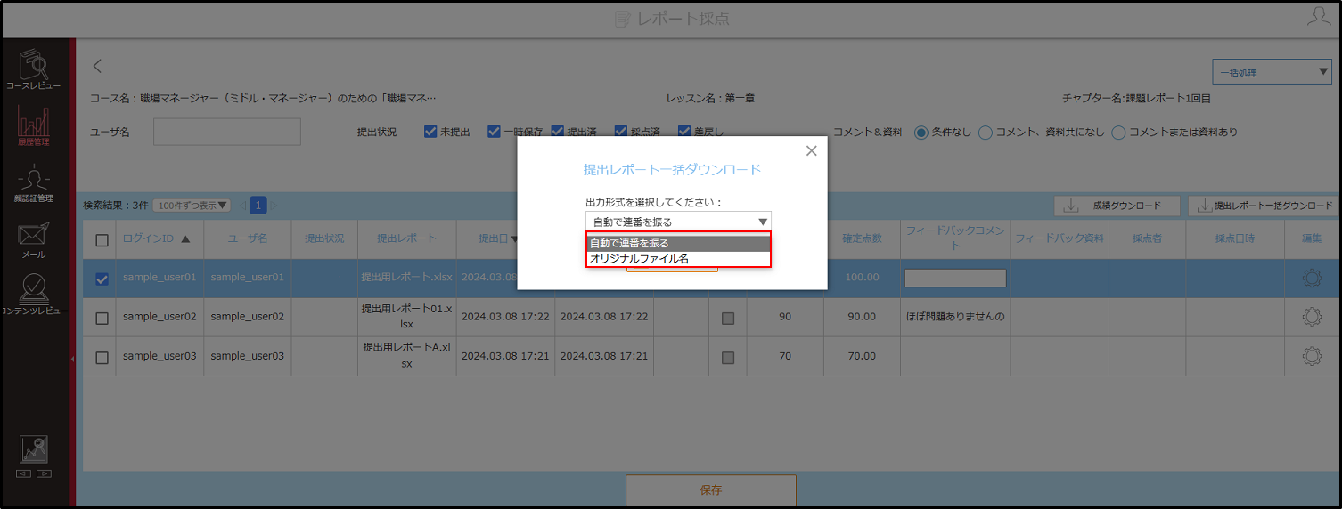Tick the grey checkbox in sample_user02 row
The image size is (1342, 509).
(728, 318)
